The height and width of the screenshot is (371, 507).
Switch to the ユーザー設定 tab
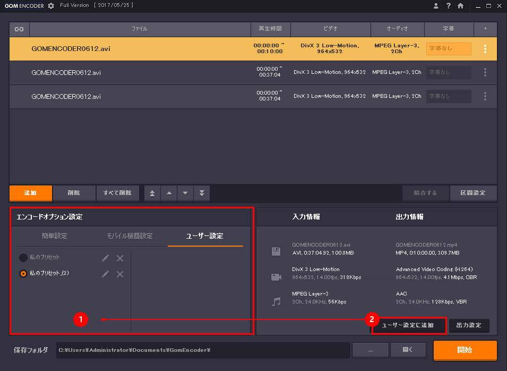pos(205,236)
